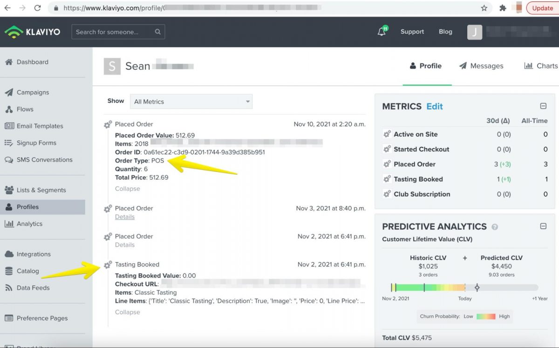Open the All Metrics dropdown
This screenshot has height=348, width=559.
tap(191, 102)
